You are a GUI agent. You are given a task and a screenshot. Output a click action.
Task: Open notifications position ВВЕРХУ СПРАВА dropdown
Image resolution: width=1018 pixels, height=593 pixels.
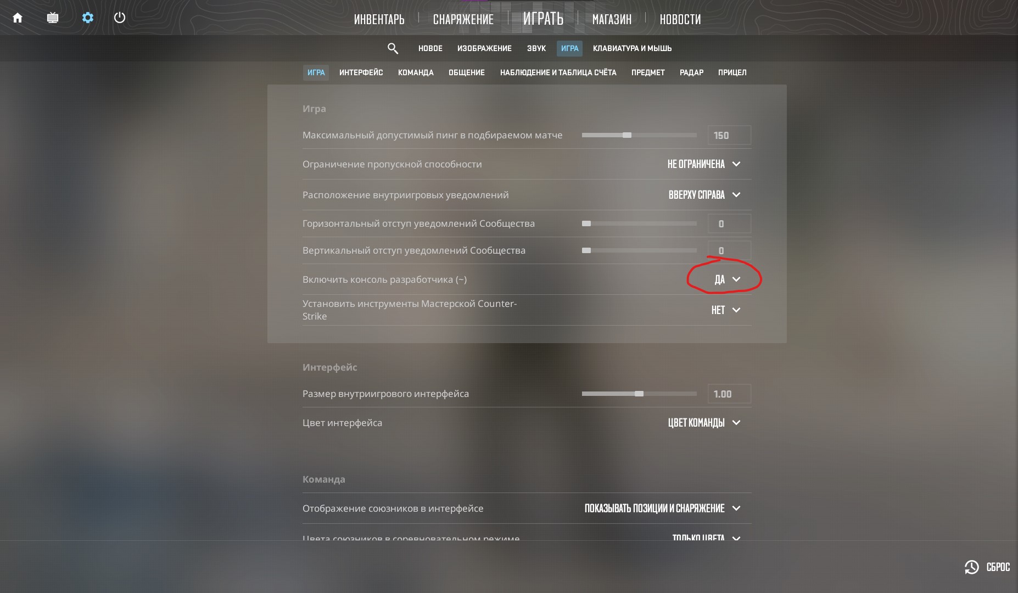click(x=704, y=195)
